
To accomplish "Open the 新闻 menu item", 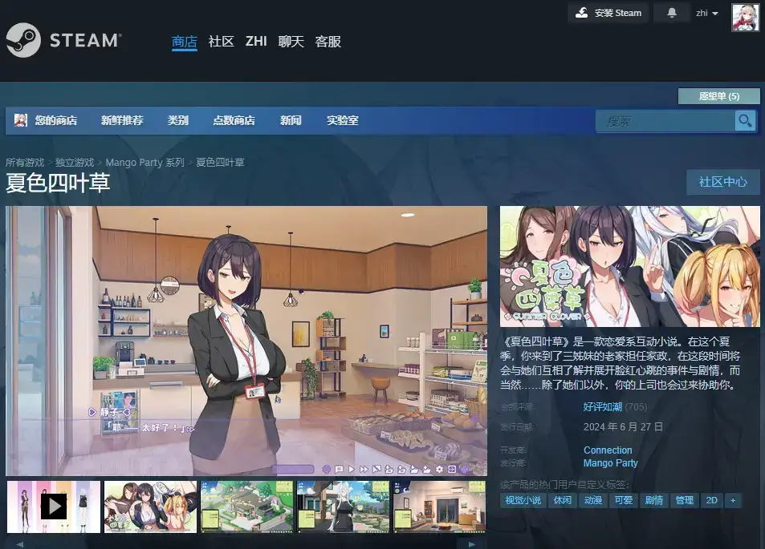I will pyautogui.click(x=291, y=120).
